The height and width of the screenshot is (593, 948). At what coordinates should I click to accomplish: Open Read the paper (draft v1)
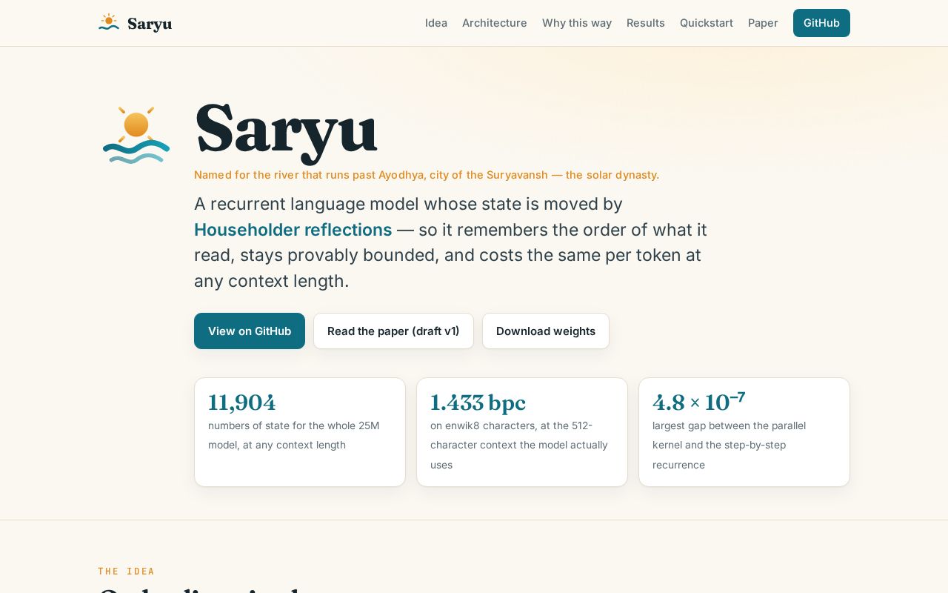(393, 331)
